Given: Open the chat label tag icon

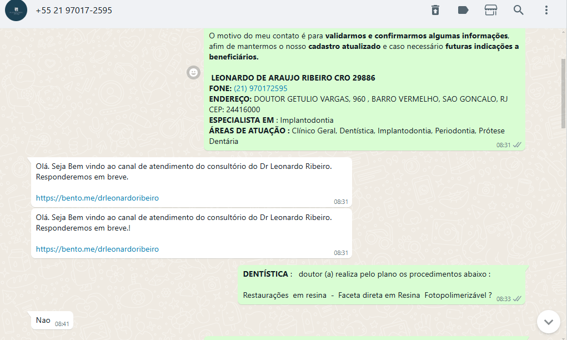Looking at the screenshot, I should [463, 10].
